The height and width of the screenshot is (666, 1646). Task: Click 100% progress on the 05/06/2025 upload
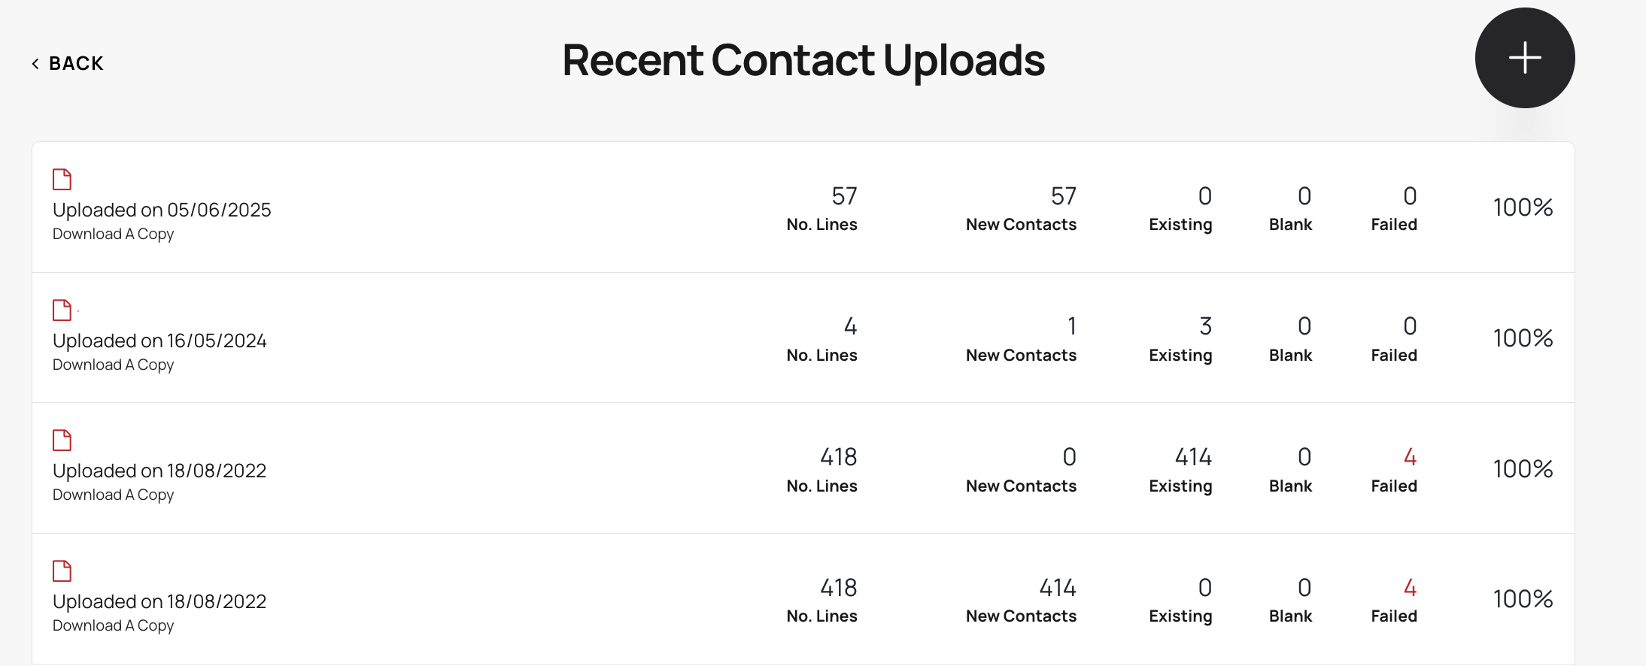point(1523,207)
